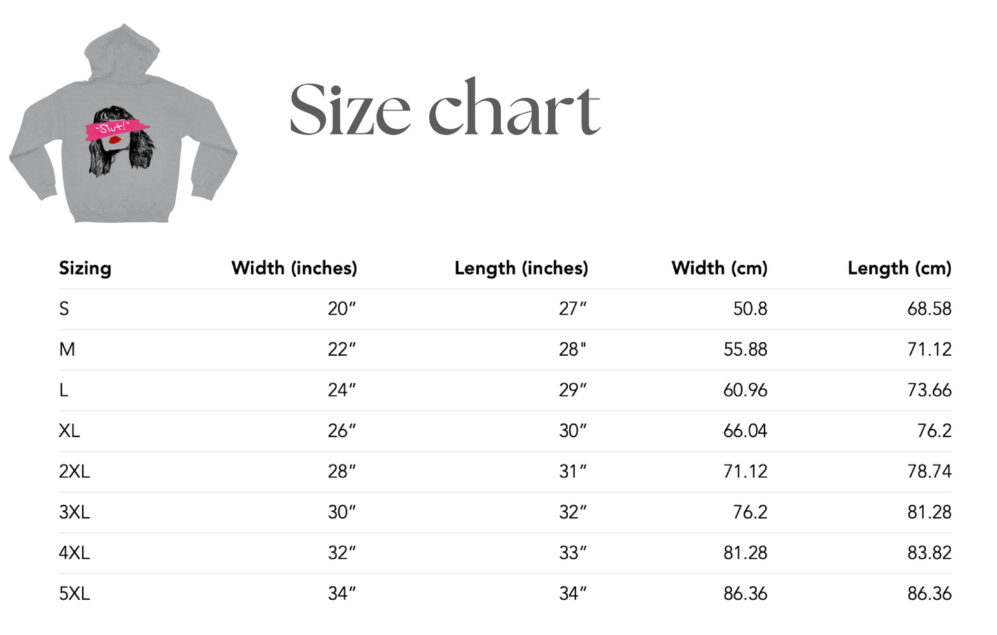Click the 20″ width value for size S
Screen dimensions: 997x635
tap(342, 309)
